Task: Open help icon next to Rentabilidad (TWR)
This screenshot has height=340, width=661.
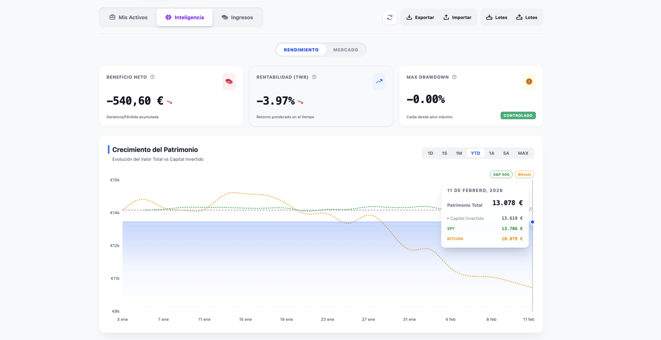Action: pyautogui.click(x=314, y=77)
